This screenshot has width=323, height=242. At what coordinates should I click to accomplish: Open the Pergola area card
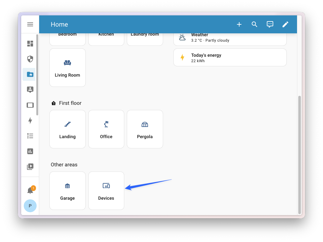tap(145, 129)
